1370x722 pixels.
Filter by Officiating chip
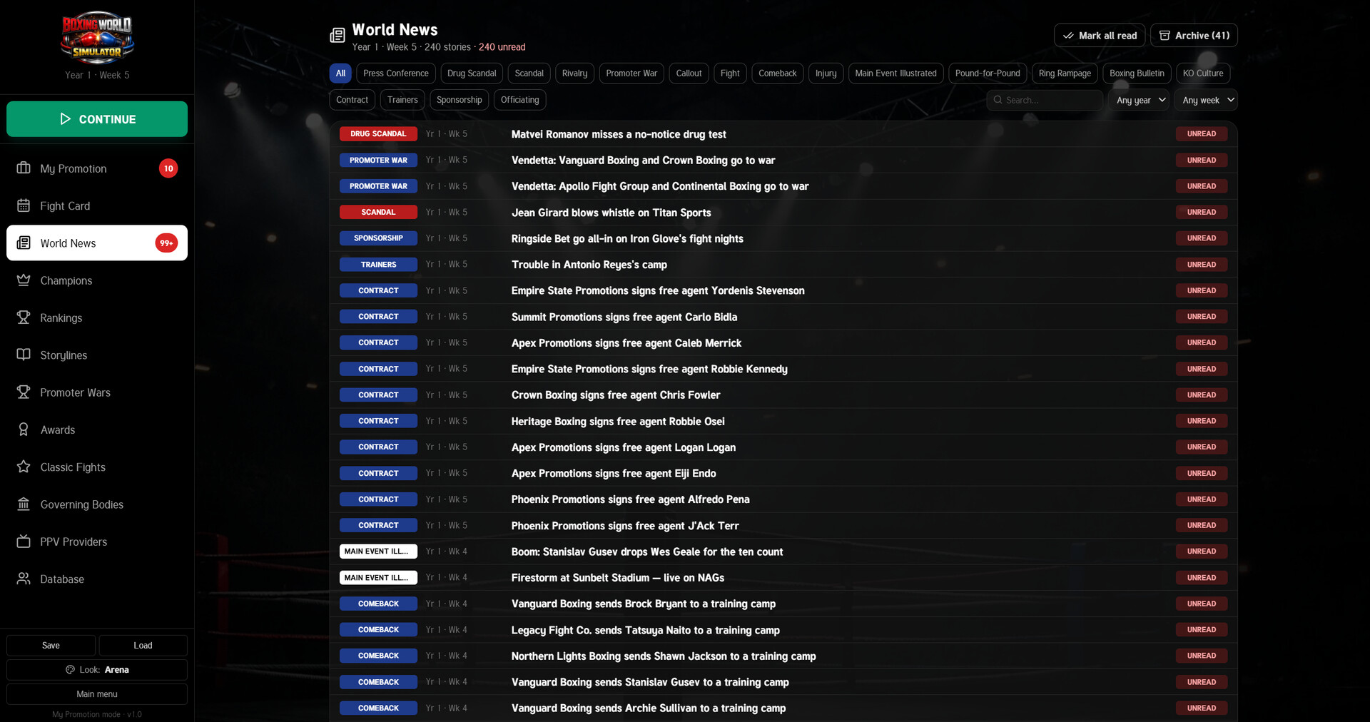click(519, 100)
